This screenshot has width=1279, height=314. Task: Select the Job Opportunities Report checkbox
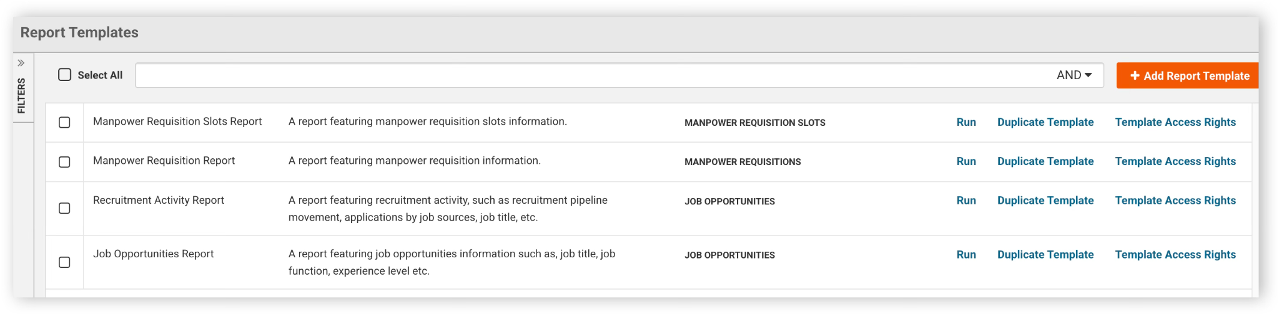point(64,262)
